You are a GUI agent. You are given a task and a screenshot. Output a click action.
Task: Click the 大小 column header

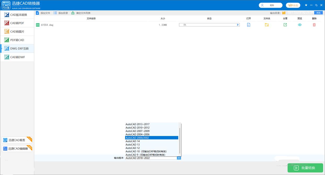pyautogui.click(x=163, y=19)
